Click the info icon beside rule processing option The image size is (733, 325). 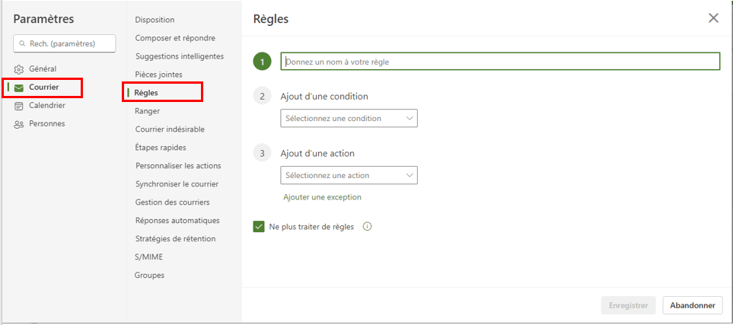[x=368, y=227]
